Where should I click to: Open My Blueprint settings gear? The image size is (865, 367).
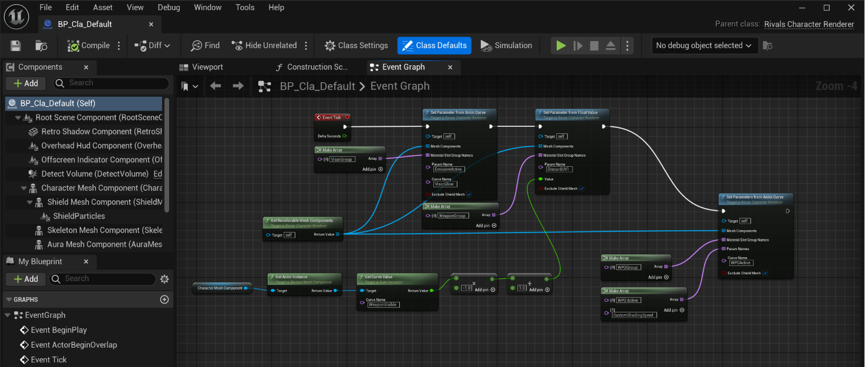(164, 279)
